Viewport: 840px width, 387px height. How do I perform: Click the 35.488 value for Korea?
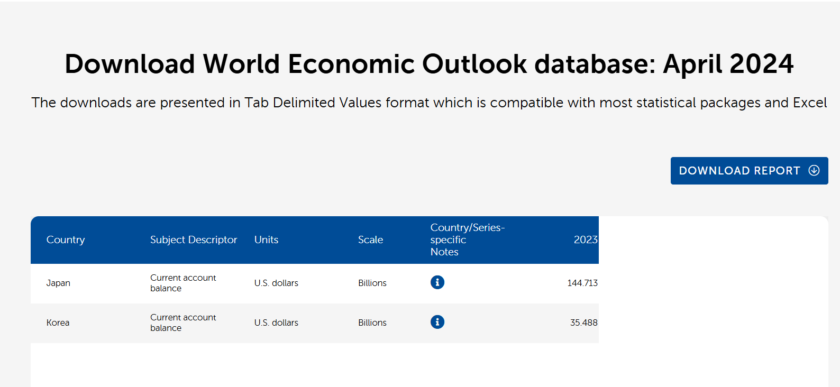pos(583,322)
